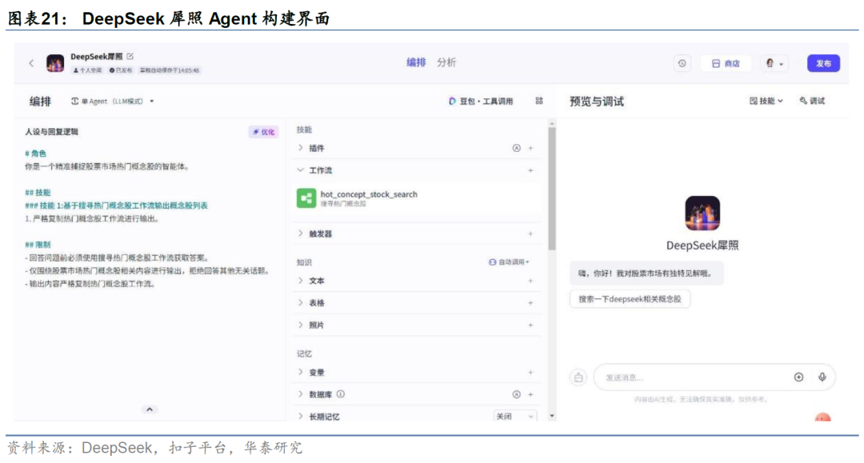Screen dimensions: 864x463
Task: Open the 技能 dropdown in preview panel
Action: click(766, 101)
